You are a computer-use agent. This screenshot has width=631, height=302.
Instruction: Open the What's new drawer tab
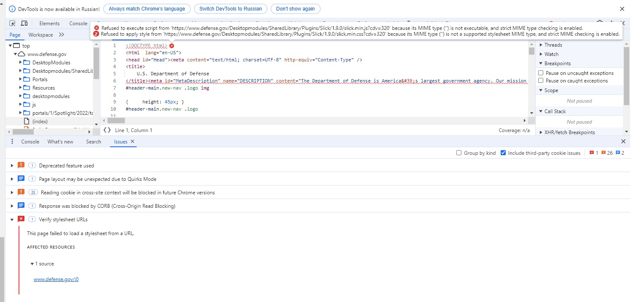coord(60,142)
